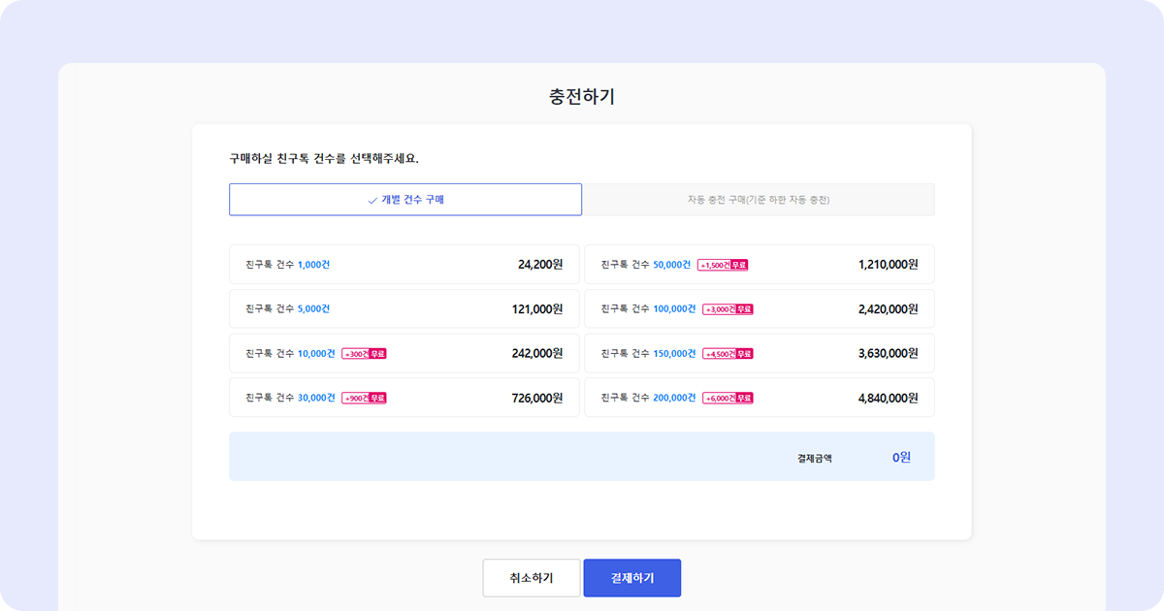Click the +3,000건 무료 bonus badge
Image resolution: width=1164 pixels, height=611 pixels.
(x=728, y=309)
